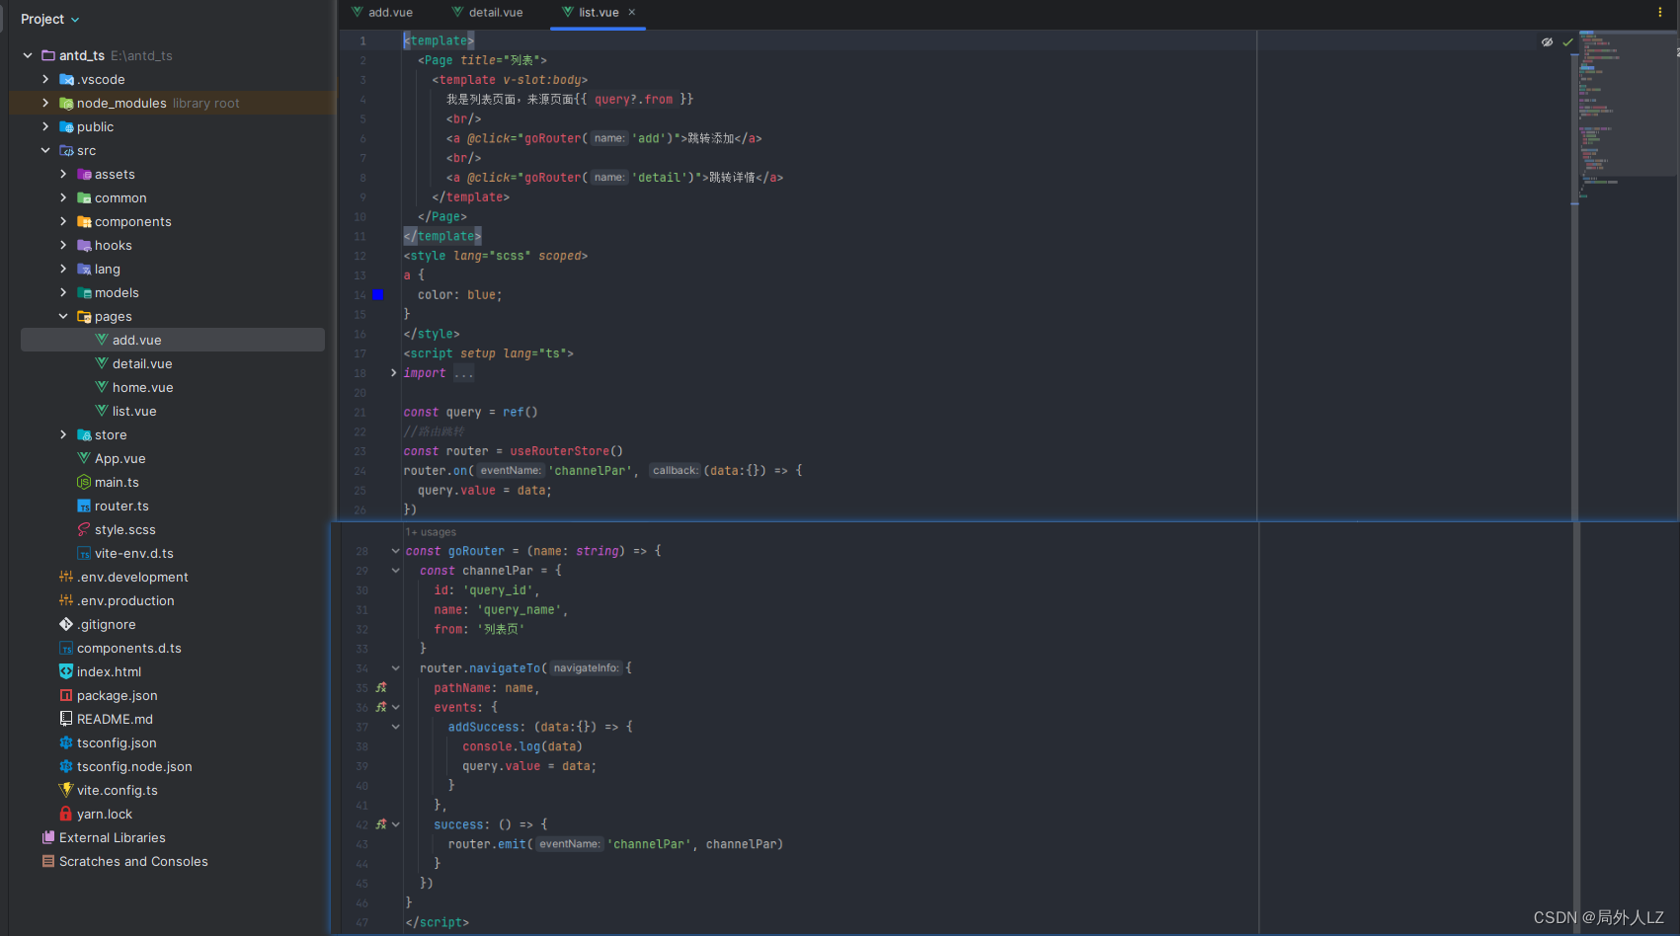Click the gutter icon beside events line
Viewport: 1680px width, 936px height.
pos(381,708)
